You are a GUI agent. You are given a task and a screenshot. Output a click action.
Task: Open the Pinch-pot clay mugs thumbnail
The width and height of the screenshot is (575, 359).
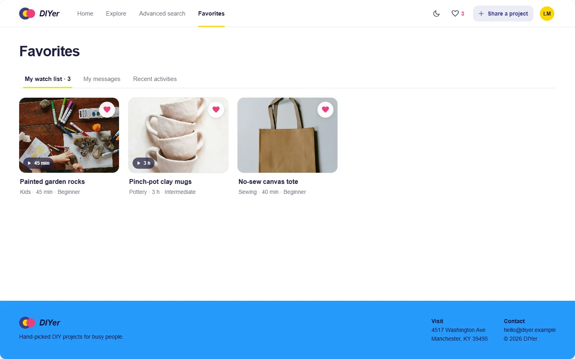click(178, 135)
